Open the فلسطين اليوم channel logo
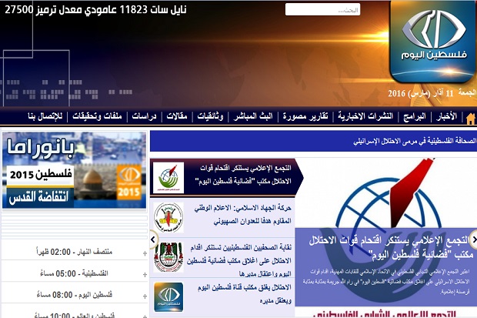477x318 pixels. click(x=432, y=42)
